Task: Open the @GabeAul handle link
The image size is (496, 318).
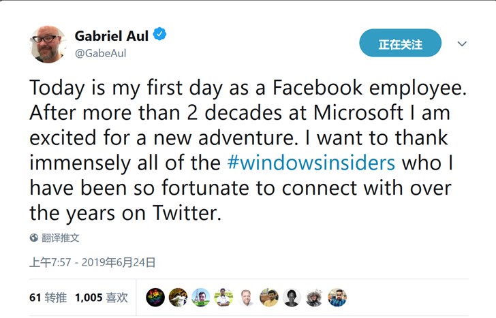Action: click(101, 53)
